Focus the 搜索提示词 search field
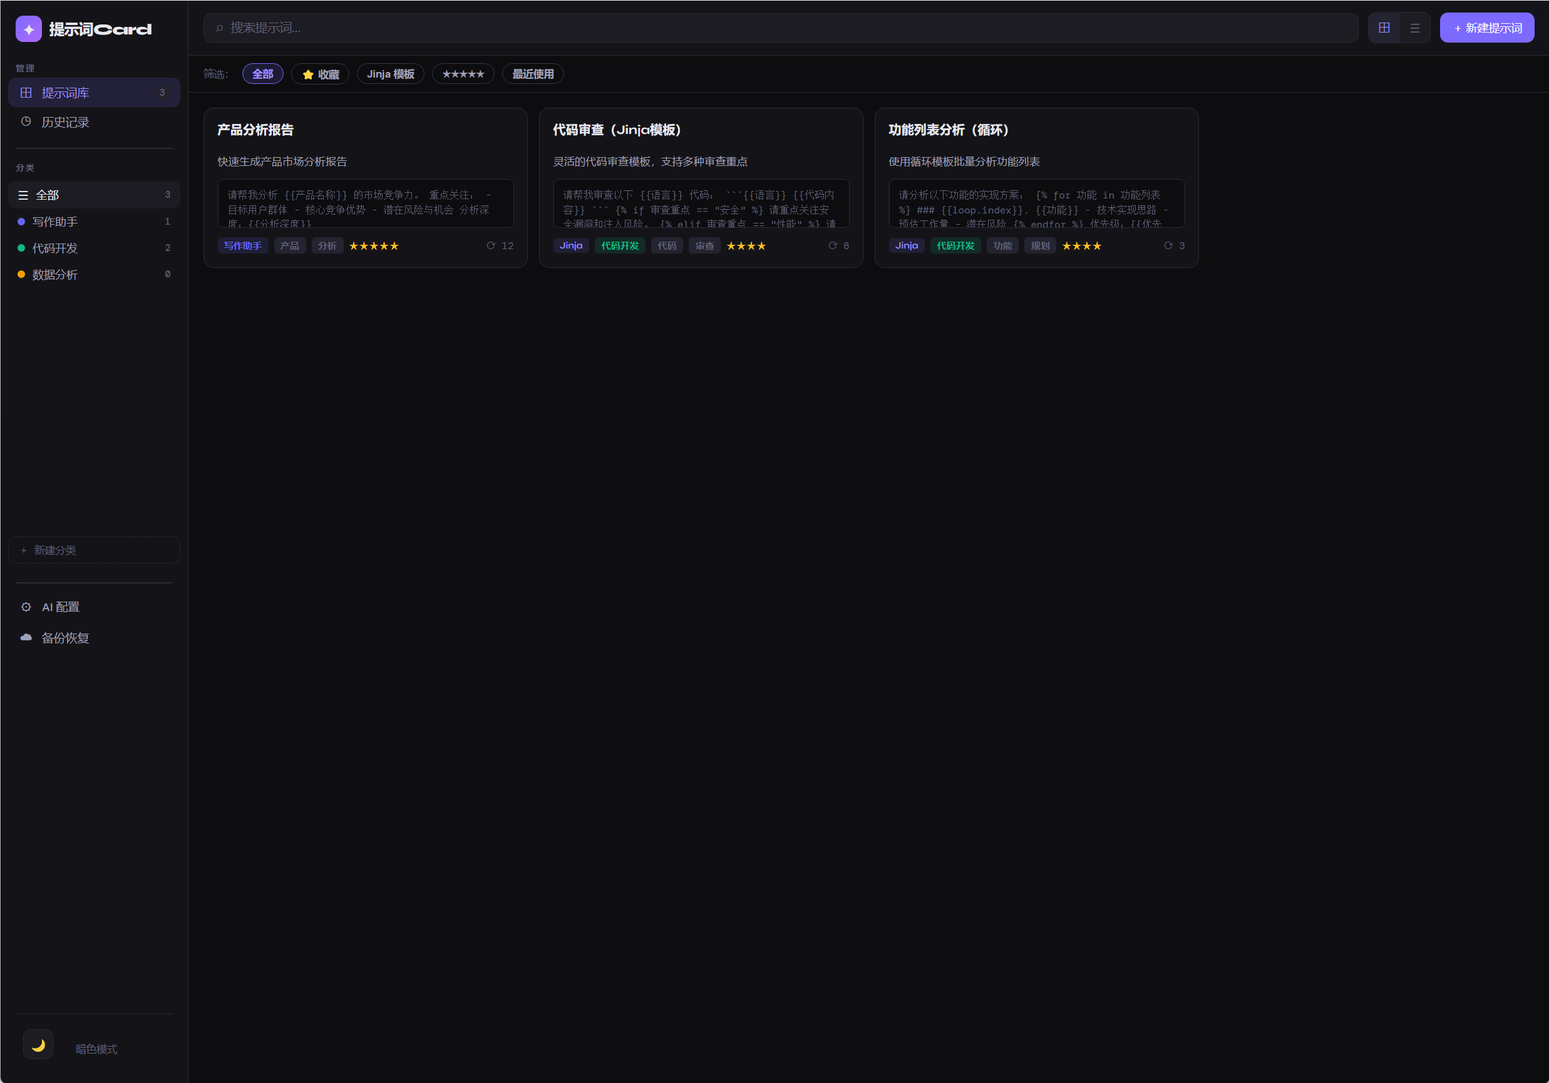1549x1083 pixels. click(780, 28)
